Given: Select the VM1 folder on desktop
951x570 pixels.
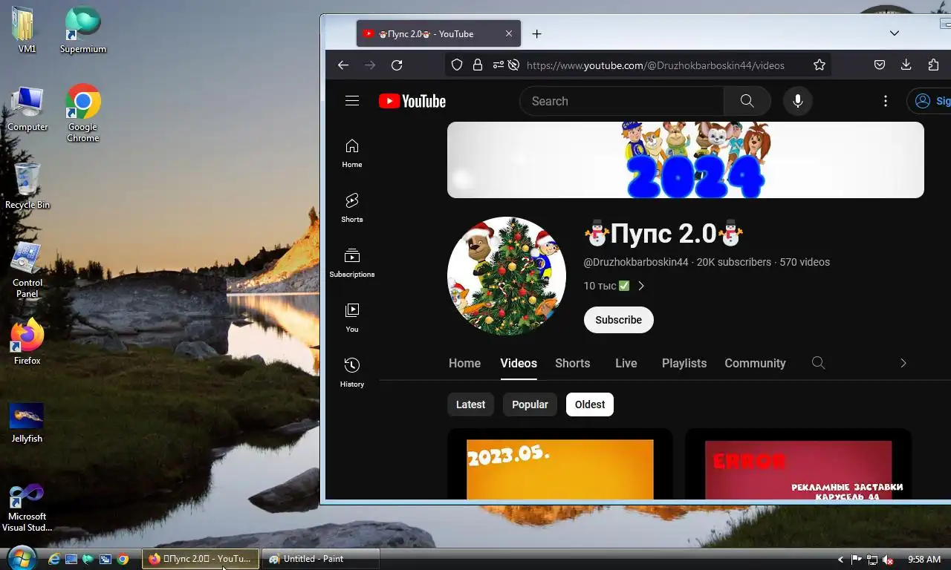Looking at the screenshot, I should click(x=27, y=30).
